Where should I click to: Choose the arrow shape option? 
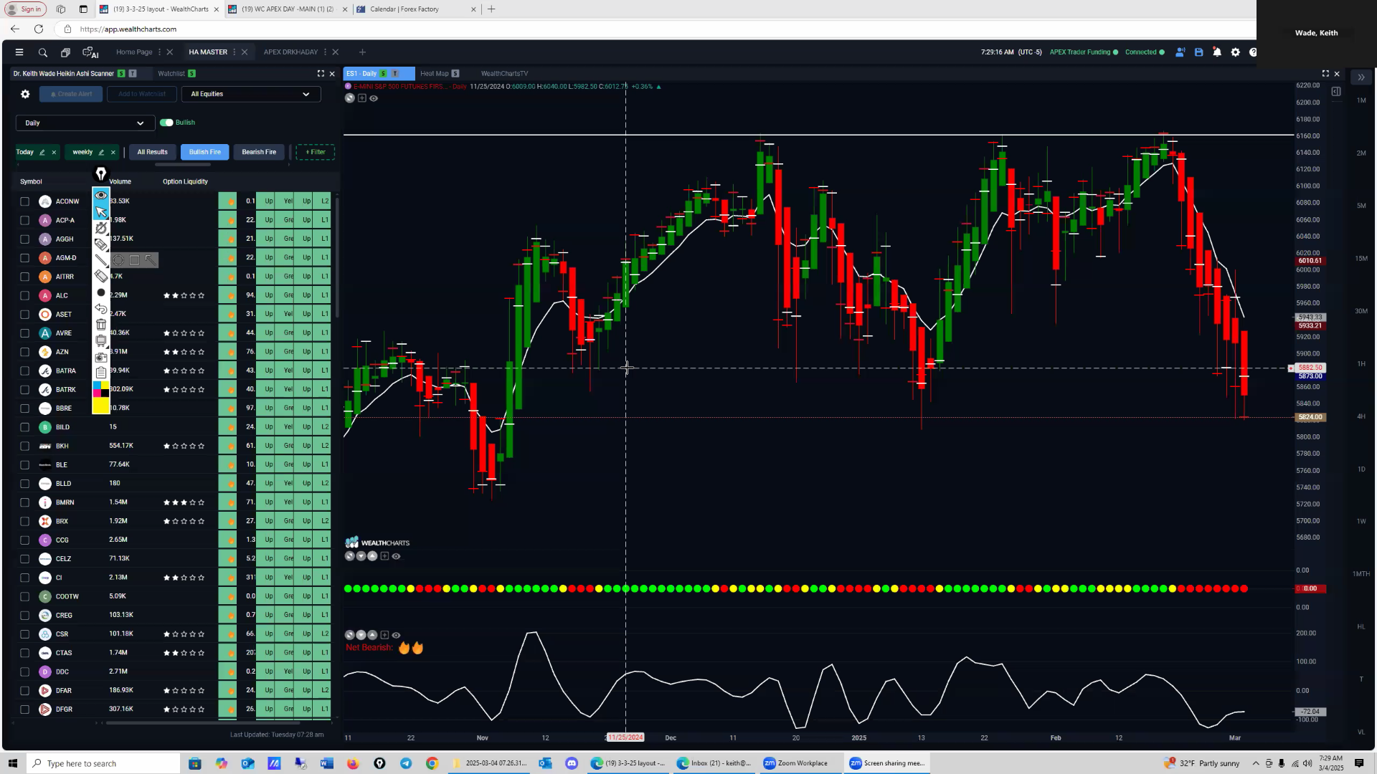[x=150, y=260]
